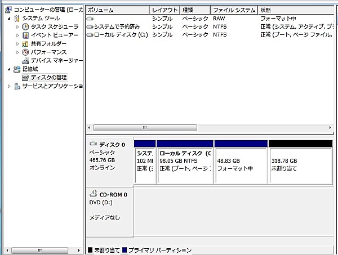Image resolution: width=338 pixels, height=255 pixels.
Task: Click the Task Scheduler (タスク スケジューラ) clock icon
Action: 25,26
